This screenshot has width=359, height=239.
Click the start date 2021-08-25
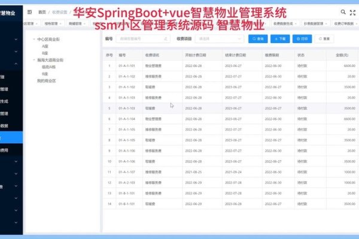tap(193, 172)
